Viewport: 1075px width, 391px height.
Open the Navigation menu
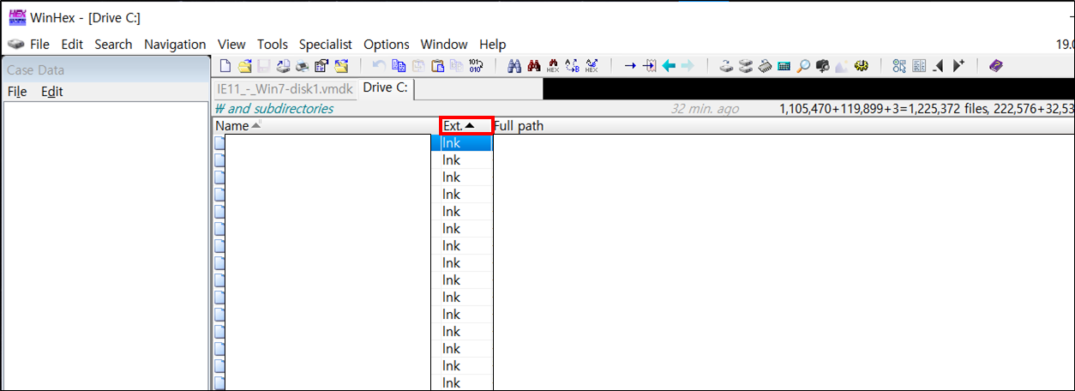coord(175,44)
